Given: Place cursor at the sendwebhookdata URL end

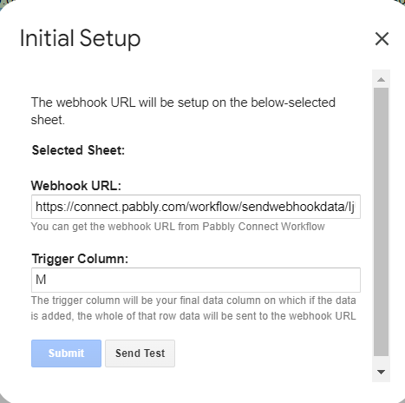Looking at the screenshot, I should click(355, 207).
